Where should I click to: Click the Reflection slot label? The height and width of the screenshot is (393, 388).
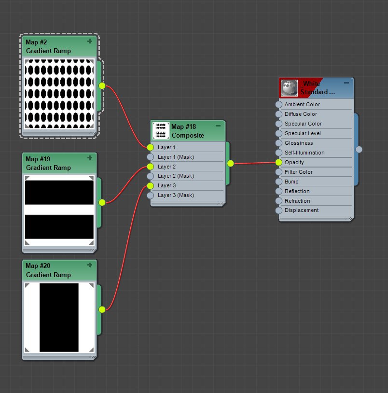pos(297,191)
